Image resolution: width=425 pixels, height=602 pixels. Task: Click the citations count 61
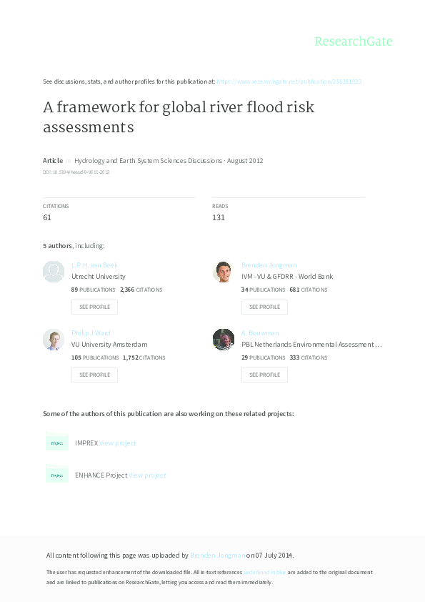[x=47, y=217]
